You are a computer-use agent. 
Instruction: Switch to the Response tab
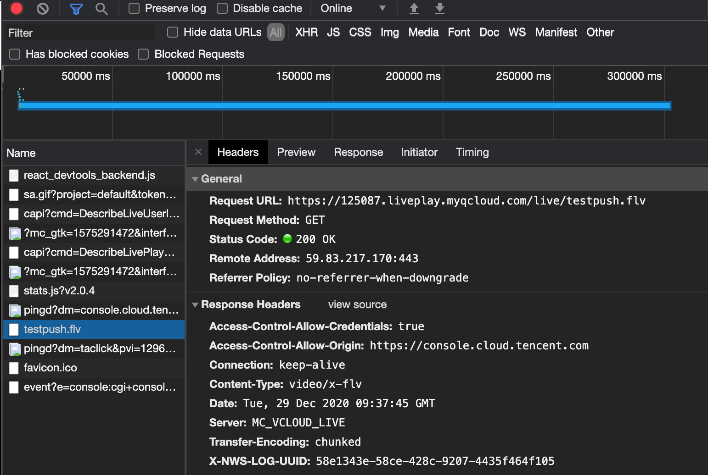[x=358, y=152]
